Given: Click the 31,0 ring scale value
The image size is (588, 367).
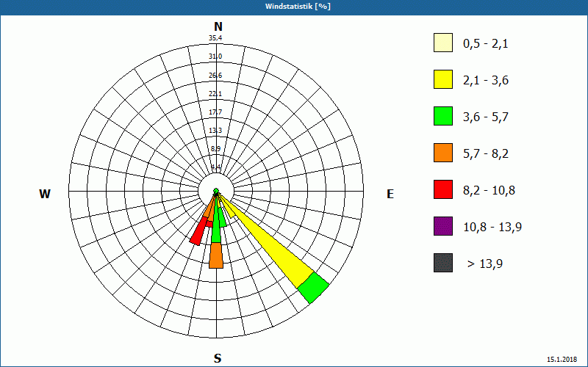Looking at the screenshot, I should click(215, 57).
